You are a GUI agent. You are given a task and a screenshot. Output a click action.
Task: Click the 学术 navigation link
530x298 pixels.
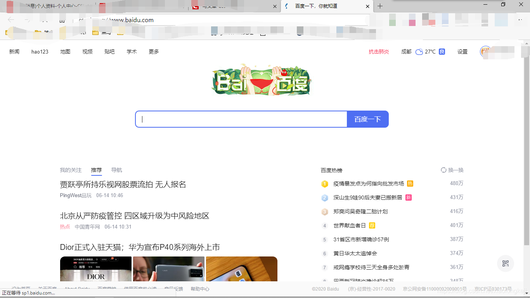pyautogui.click(x=132, y=52)
